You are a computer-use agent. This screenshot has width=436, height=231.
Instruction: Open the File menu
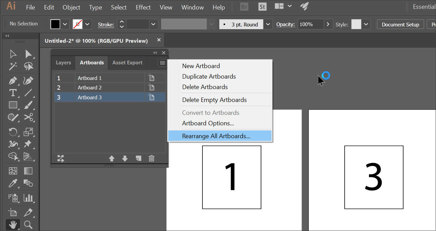(x=30, y=7)
